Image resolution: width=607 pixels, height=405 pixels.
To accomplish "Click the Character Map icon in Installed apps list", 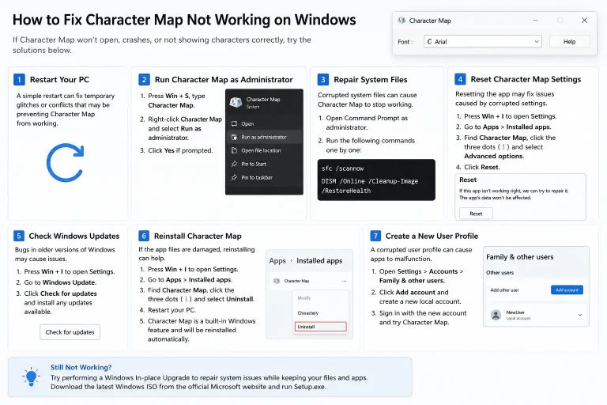I will click(x=277, y=281).
